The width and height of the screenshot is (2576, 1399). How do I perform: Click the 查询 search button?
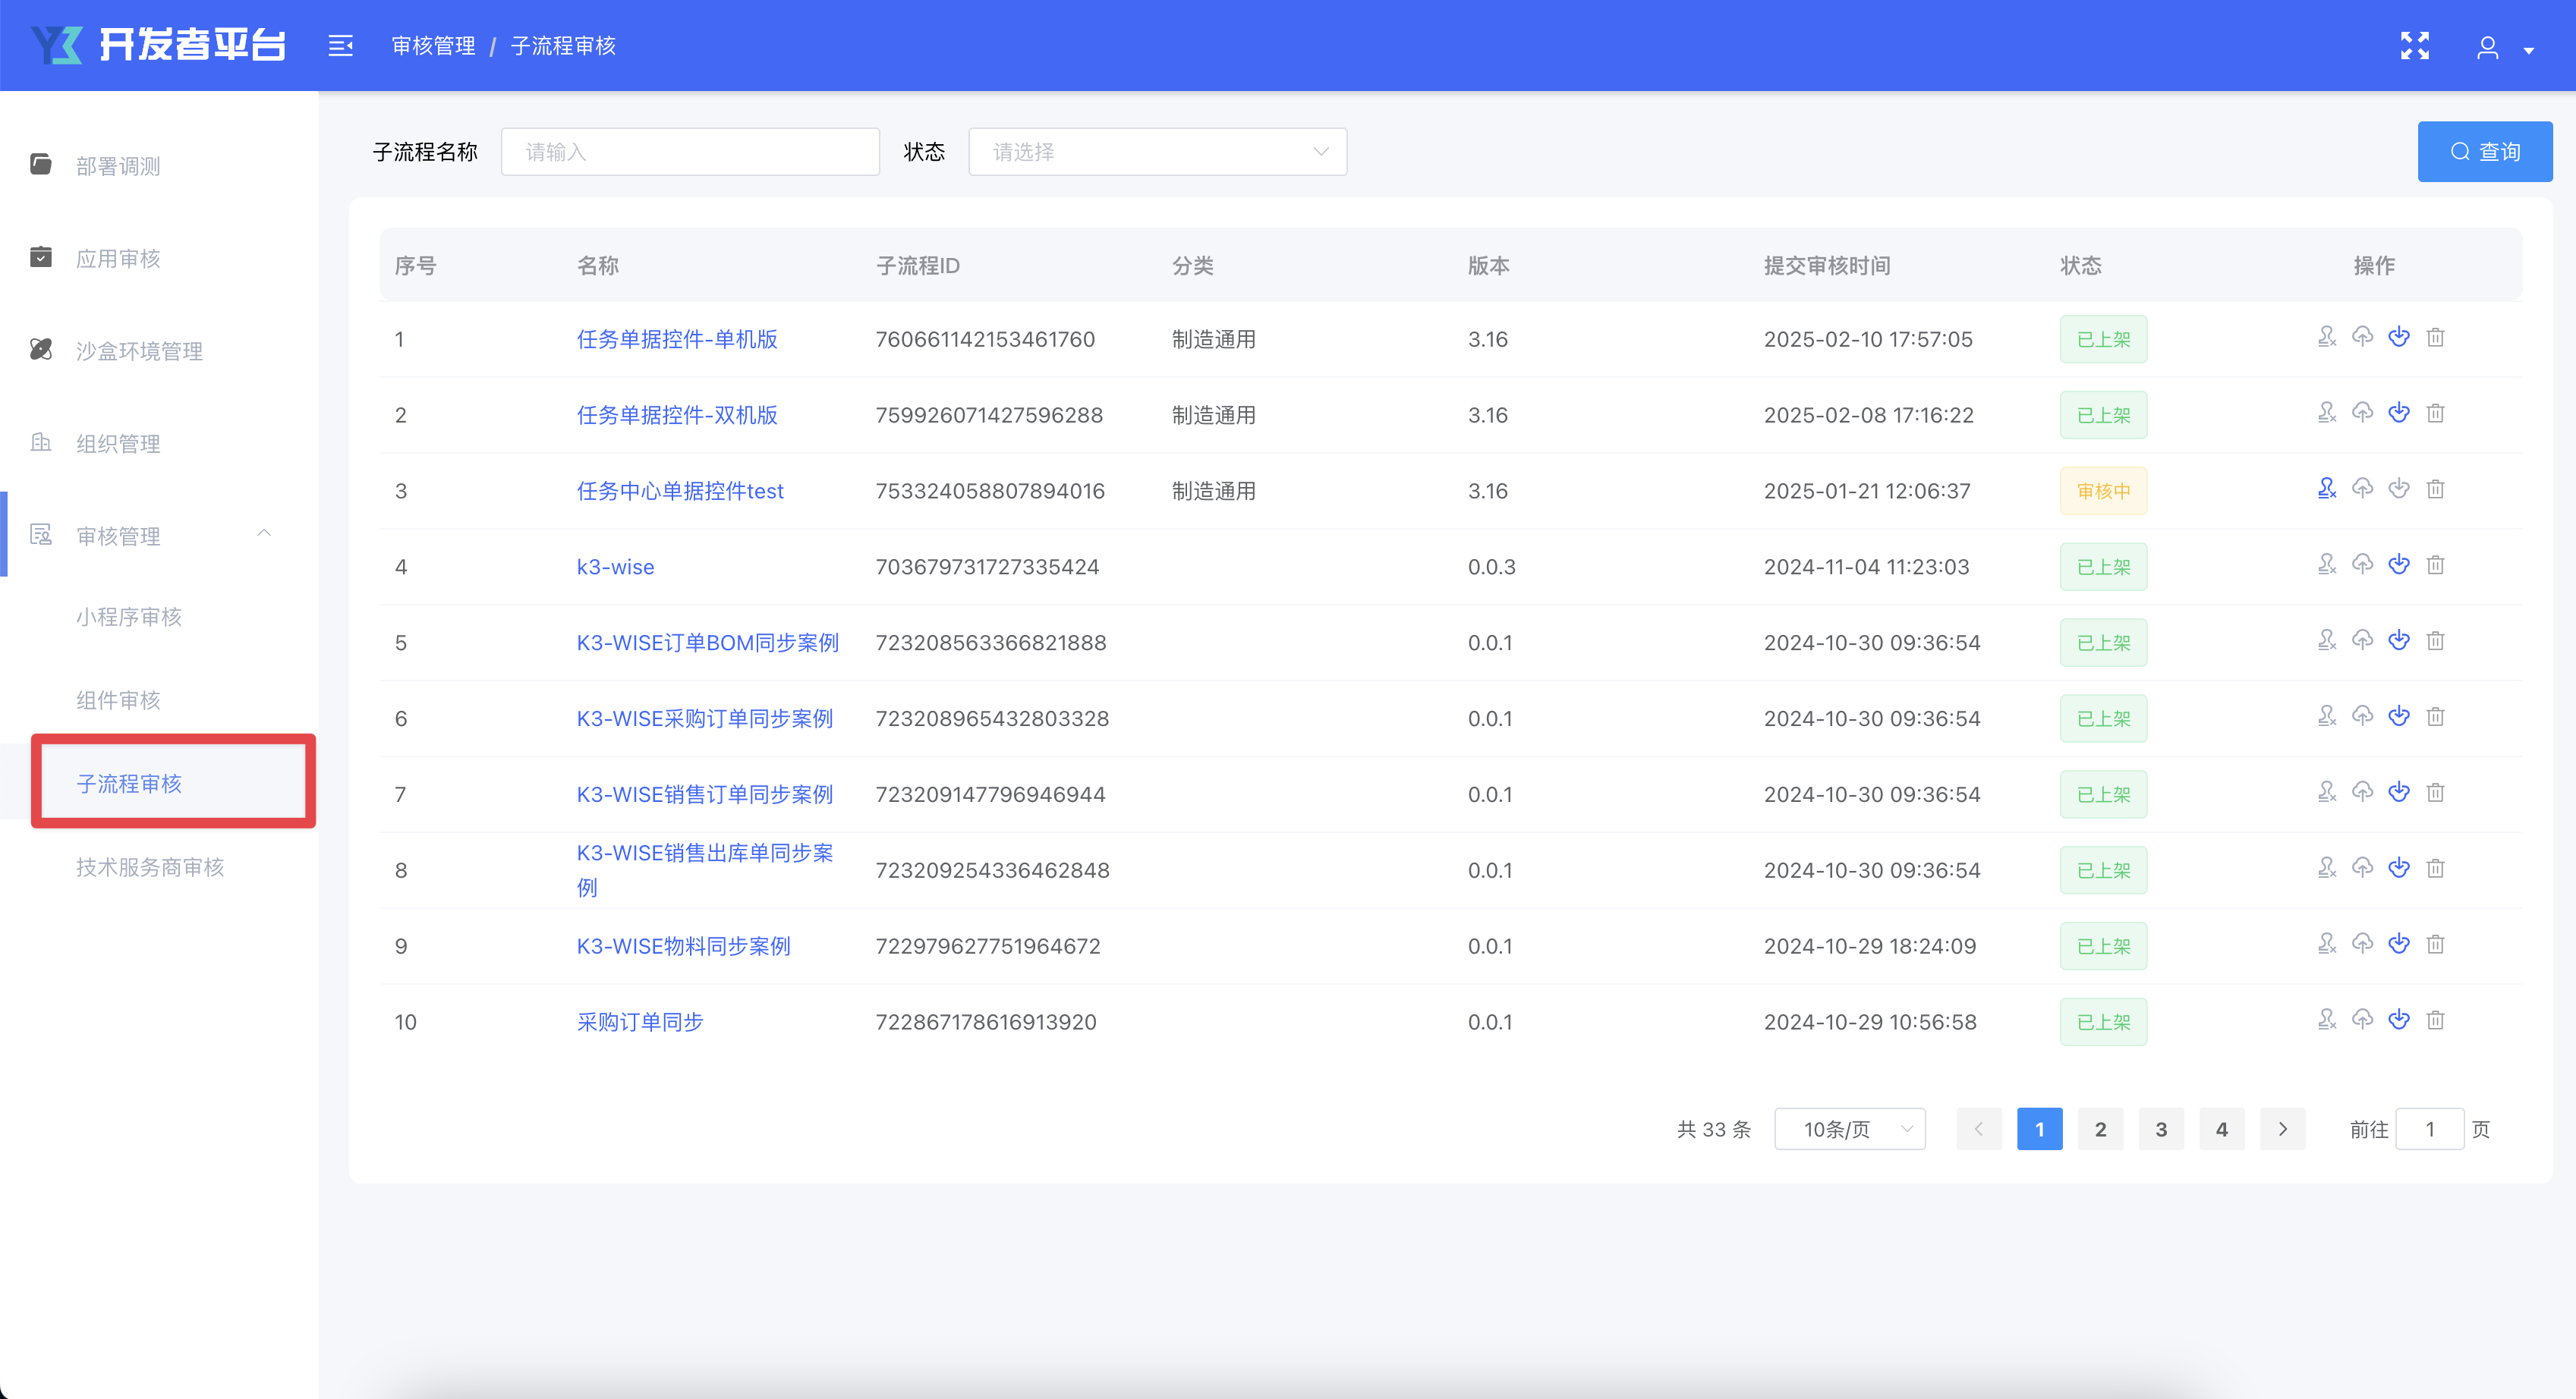[2484, 152]
